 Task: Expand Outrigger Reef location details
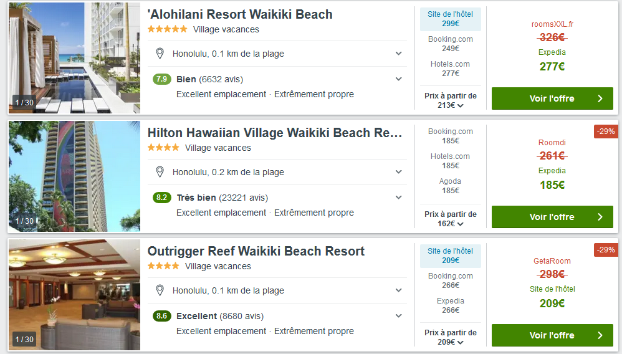click(x=399, y=290)
